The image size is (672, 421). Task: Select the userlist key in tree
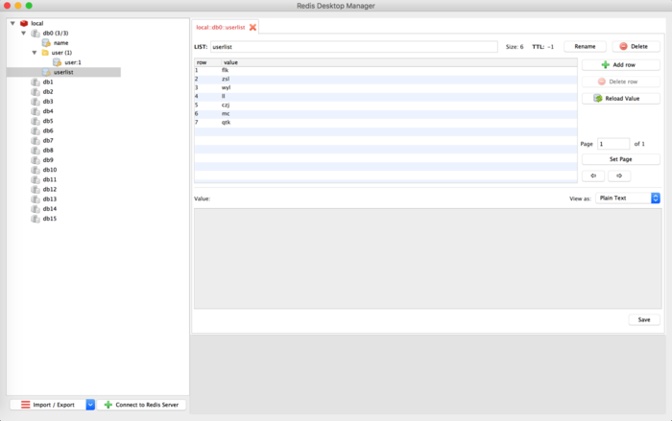(63, 72)
